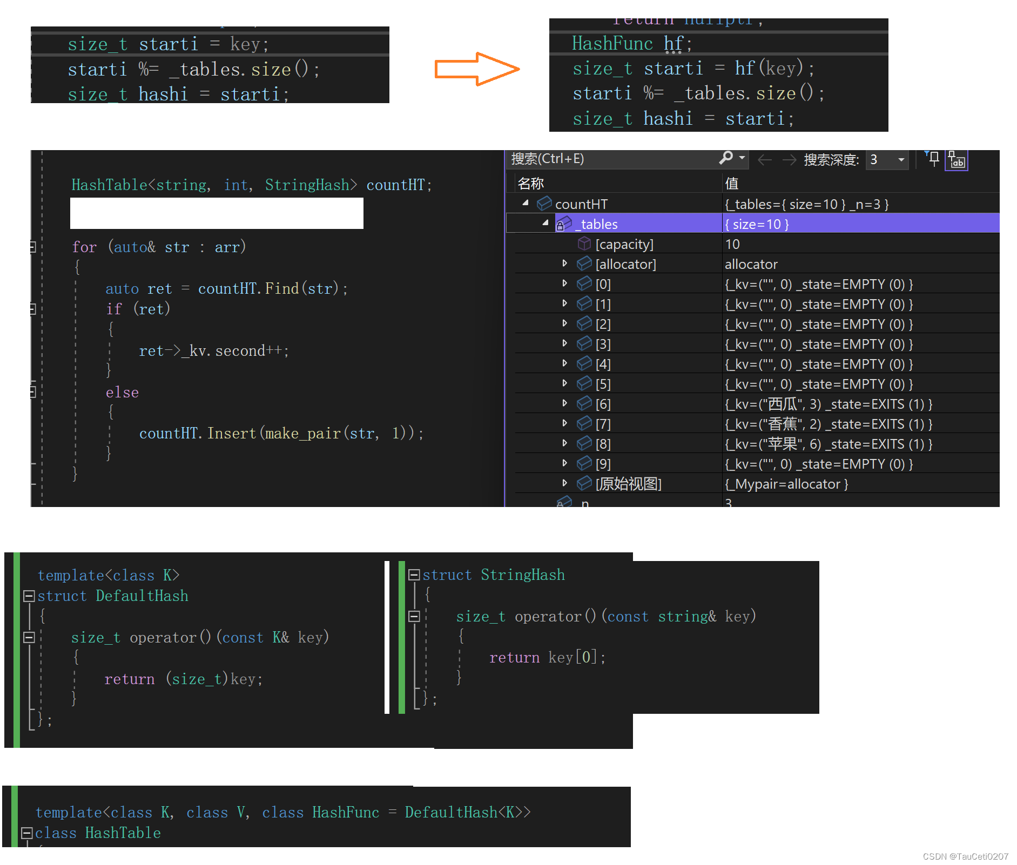
Task: Click the [0] element object icon
Action: [584, 283]
